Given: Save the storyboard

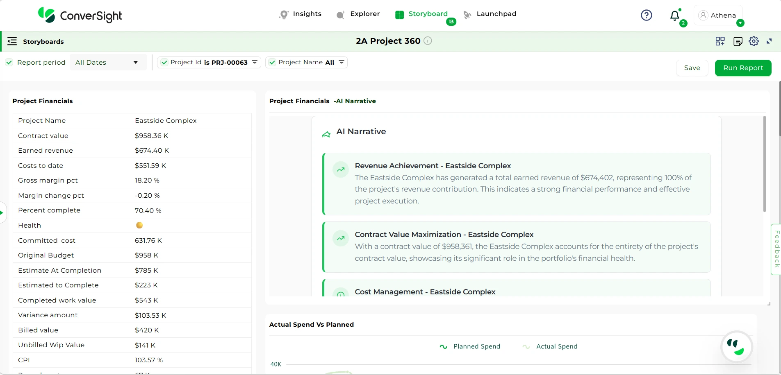Looking at the screenshot, I should pyautogui.click(x=692, y=68).
